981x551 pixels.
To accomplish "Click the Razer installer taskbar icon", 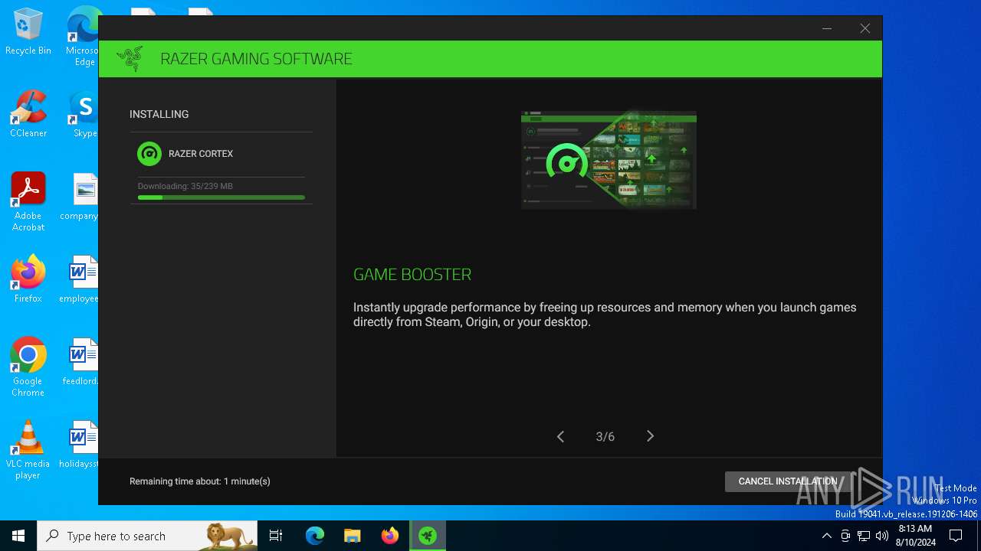I will (428, 536).
